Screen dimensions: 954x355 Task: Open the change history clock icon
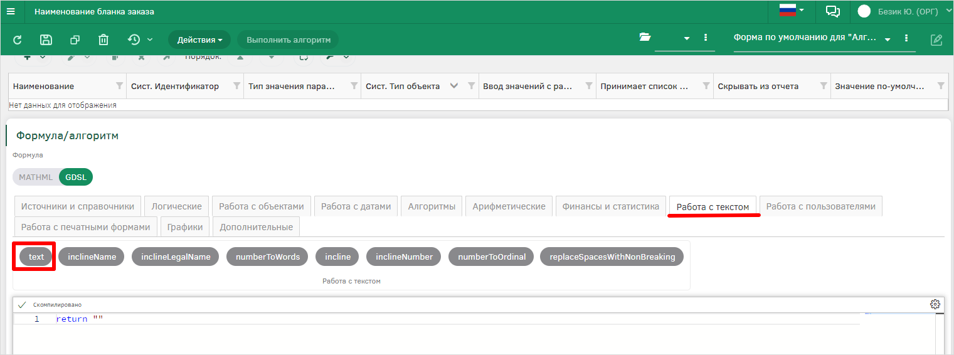coord(134,40)
